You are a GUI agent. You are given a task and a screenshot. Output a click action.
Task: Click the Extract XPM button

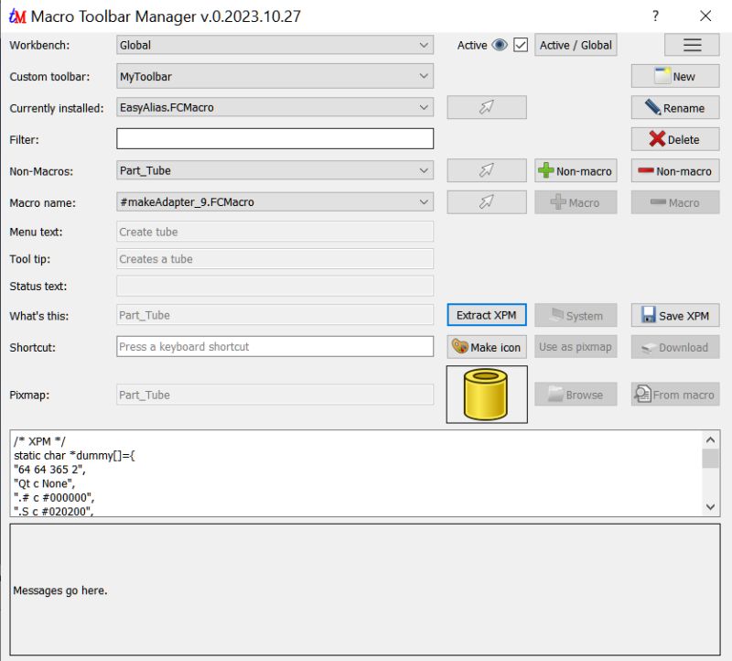[x=486, y=315]
